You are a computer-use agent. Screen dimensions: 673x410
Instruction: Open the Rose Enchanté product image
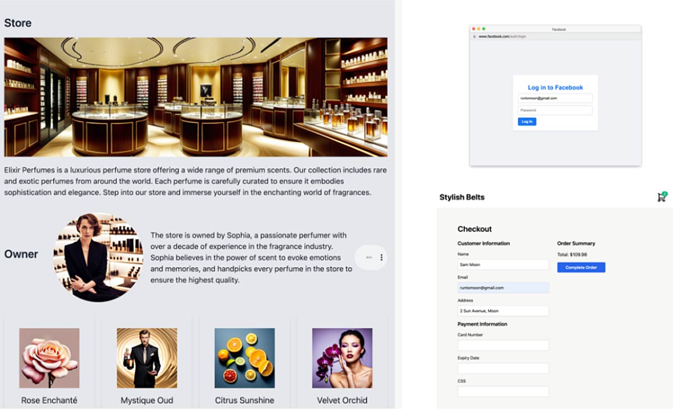[x=49, y=358]
